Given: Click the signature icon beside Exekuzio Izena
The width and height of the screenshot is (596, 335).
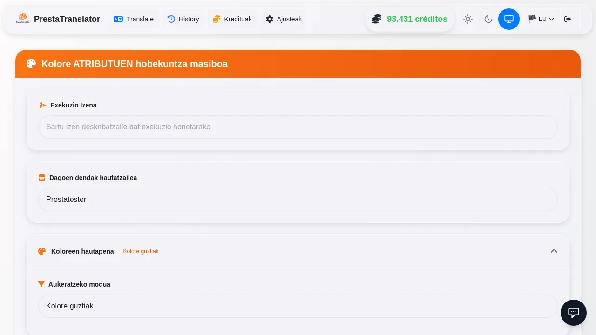Looking at the screenshot, I should tap(42, 105).
